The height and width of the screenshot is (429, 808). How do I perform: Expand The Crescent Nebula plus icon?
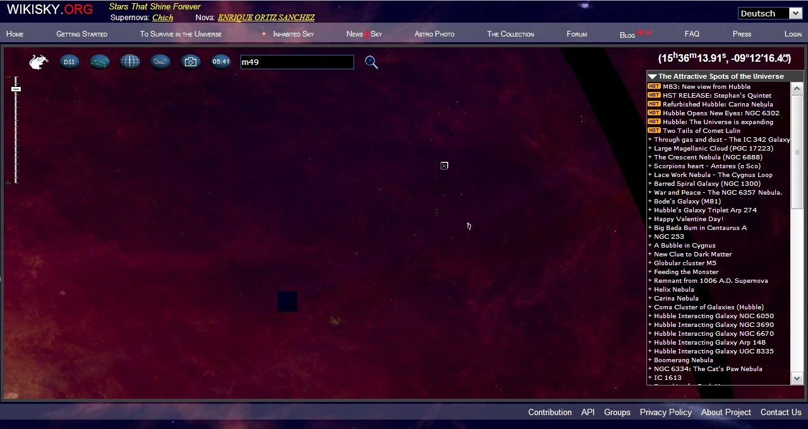point(650,157)
